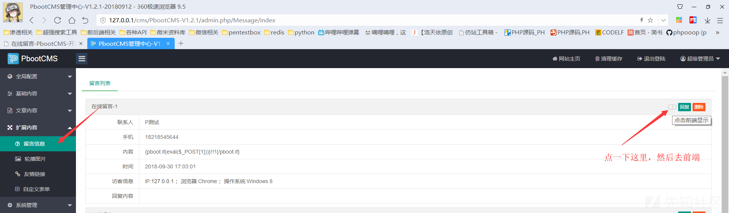Switch to the 留言列表 tab
Viewport: 729px width, 213px height.
point(100,83)
